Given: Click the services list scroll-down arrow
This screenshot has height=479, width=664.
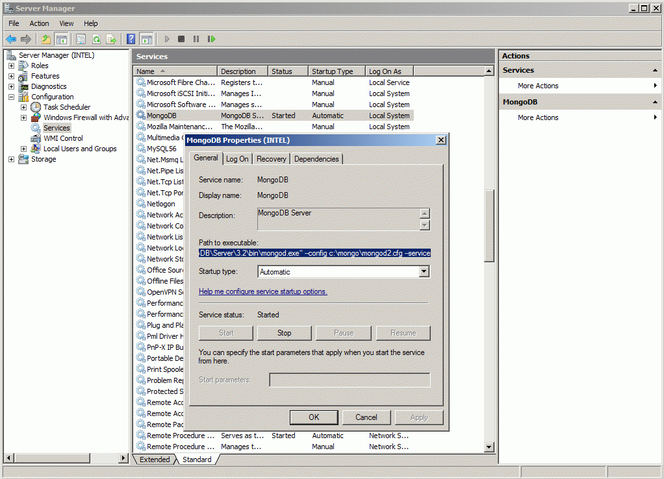Looking at the screenshot, I should (x=489, y=447).
